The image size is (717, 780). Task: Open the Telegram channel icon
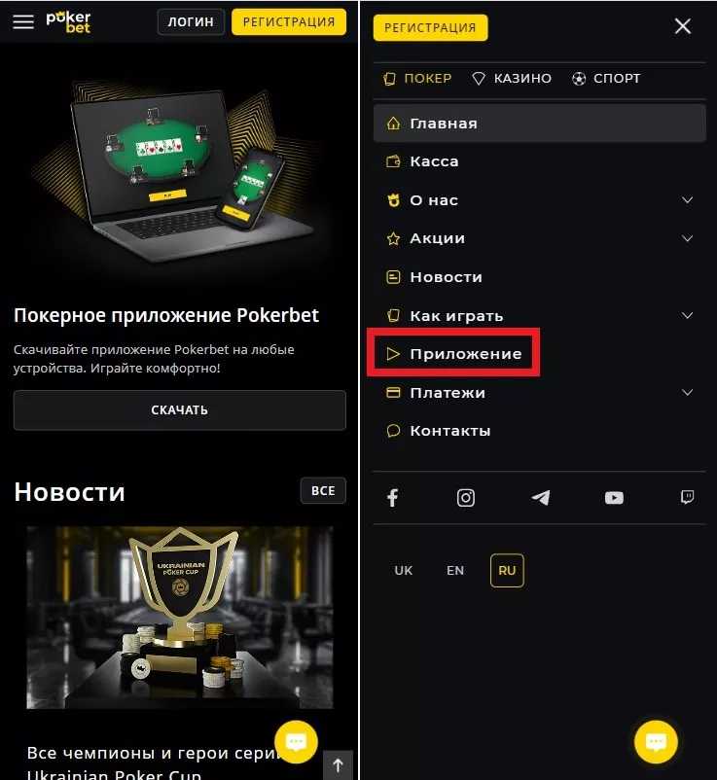[x=541, y=497]
